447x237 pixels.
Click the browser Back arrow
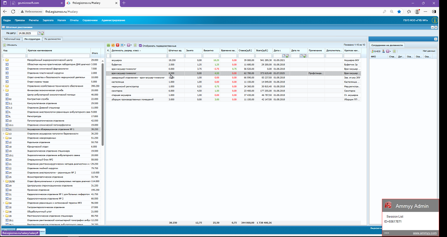click(x=4, y=12)
